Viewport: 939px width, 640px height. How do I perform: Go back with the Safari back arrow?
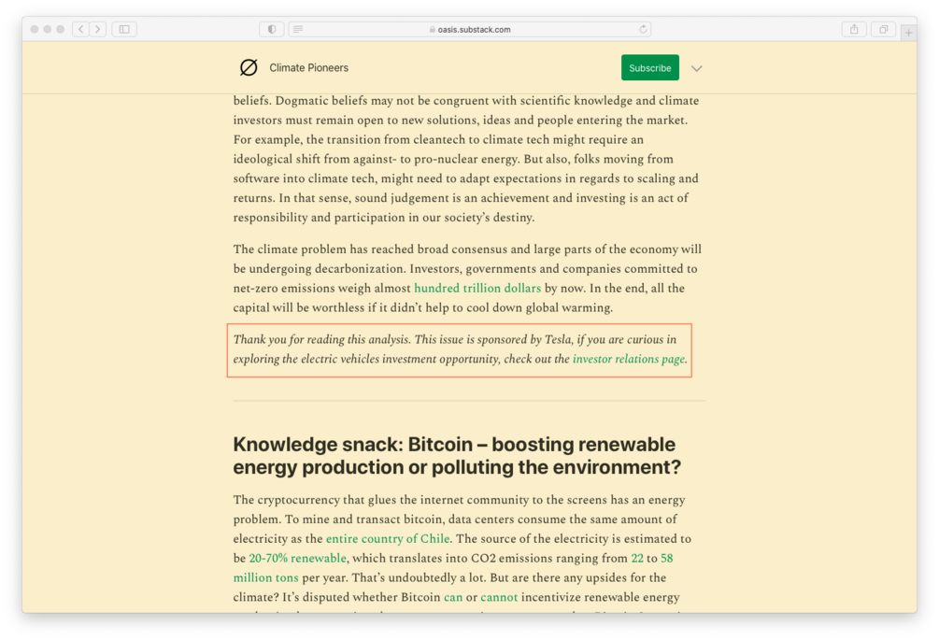coord(81,29)
